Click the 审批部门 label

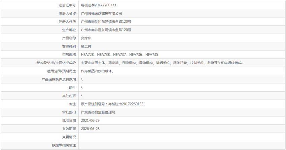[69, 112]
